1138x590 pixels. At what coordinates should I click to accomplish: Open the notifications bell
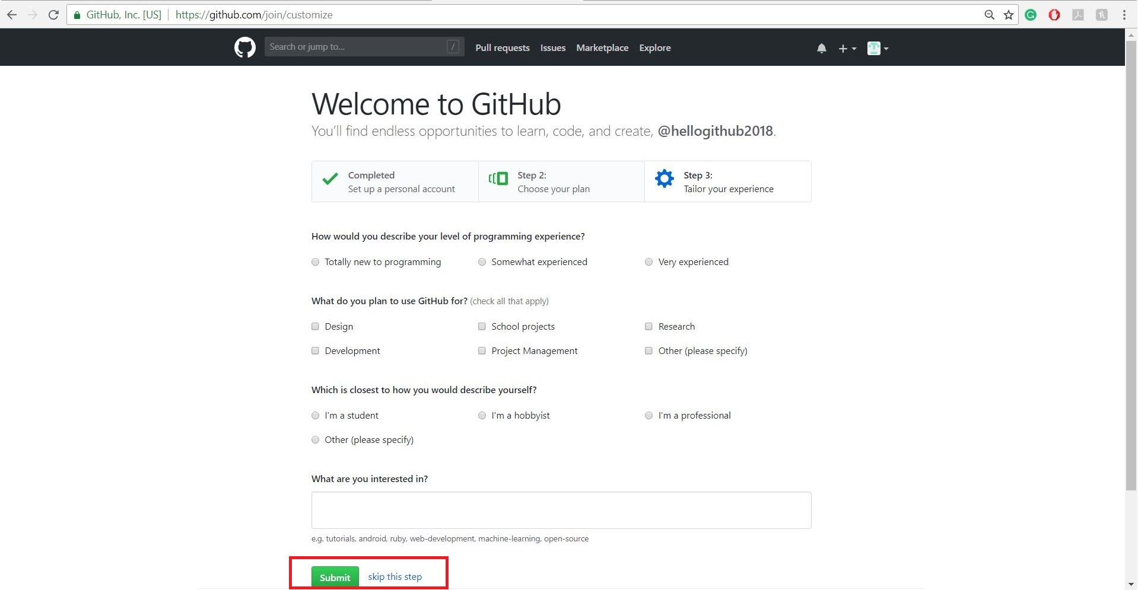pyautogui.click(x=821, y=49)
